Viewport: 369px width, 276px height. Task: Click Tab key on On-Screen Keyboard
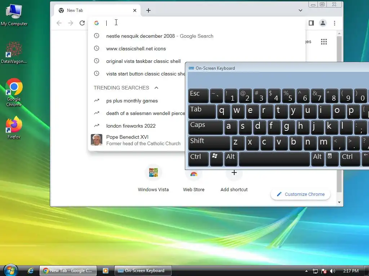click(x=202, y=111)
